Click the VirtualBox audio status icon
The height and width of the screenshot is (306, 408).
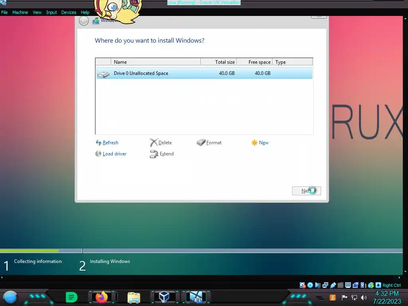[318, 285]
